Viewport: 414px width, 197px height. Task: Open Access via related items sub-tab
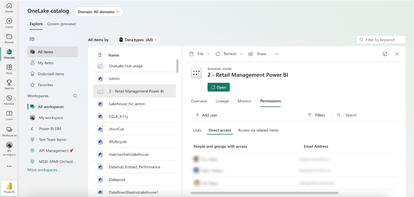[x=258, y=130]
